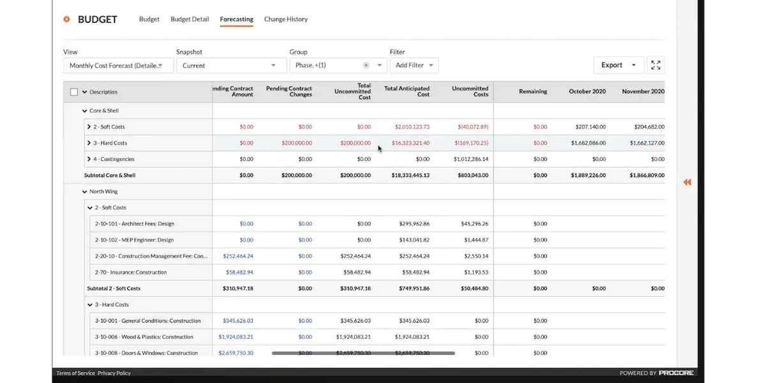
Task: Click the $1,012,286.14 Contingencies cell
Action: [471, 159]
